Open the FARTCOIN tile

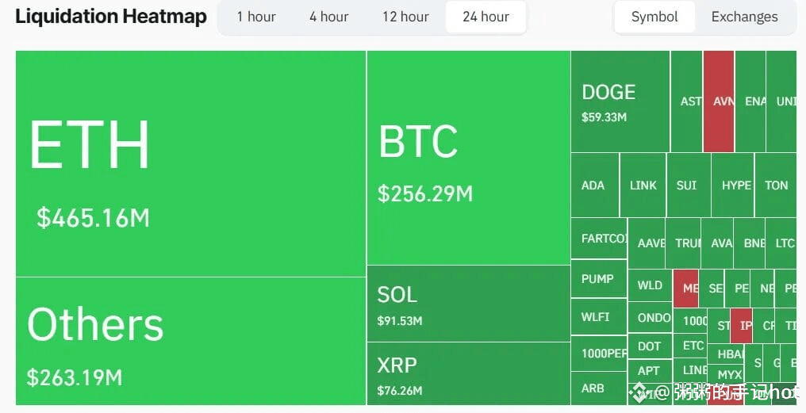[599, 239]
